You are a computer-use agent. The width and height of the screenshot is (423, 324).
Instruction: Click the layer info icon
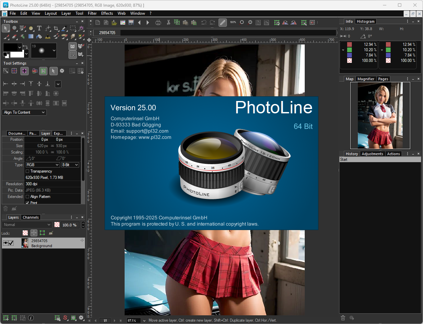click(x=31, y=318)
